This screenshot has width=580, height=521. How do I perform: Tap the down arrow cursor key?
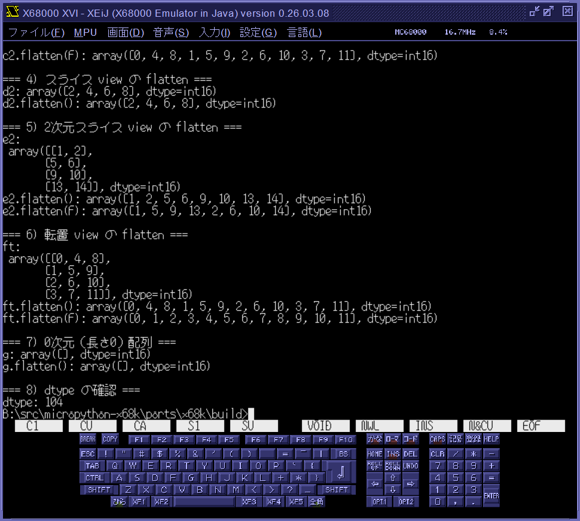pos(392,489)
